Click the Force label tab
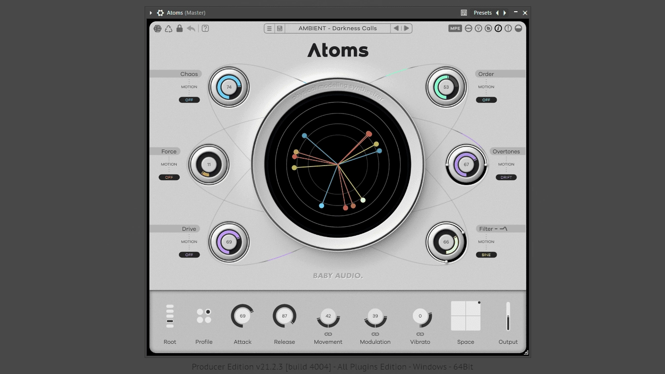The width and height of the screenshot is (665, 374). [166, 151]
